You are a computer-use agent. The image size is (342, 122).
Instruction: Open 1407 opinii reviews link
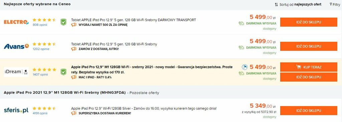pos(40,74)
